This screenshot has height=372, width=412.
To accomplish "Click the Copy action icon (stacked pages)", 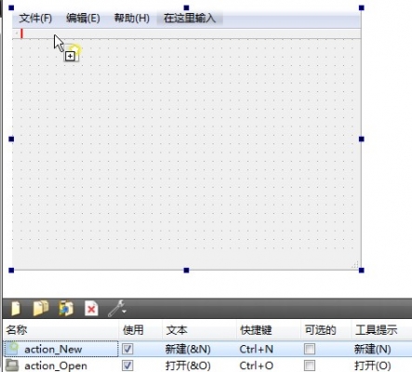I will click(41, 308).
